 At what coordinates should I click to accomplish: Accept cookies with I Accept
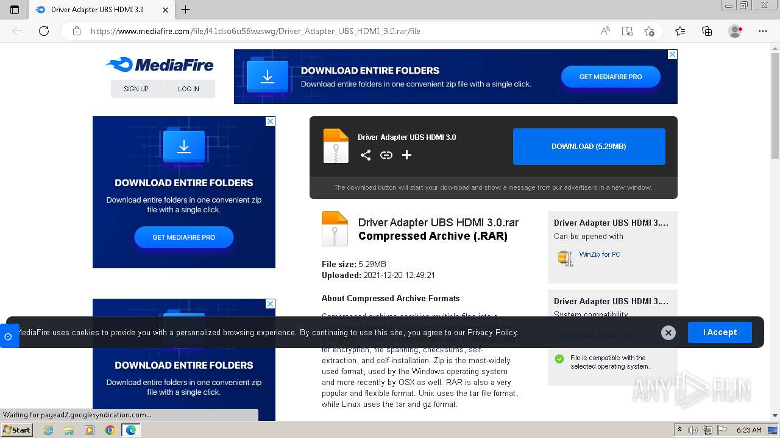(720, 333)
